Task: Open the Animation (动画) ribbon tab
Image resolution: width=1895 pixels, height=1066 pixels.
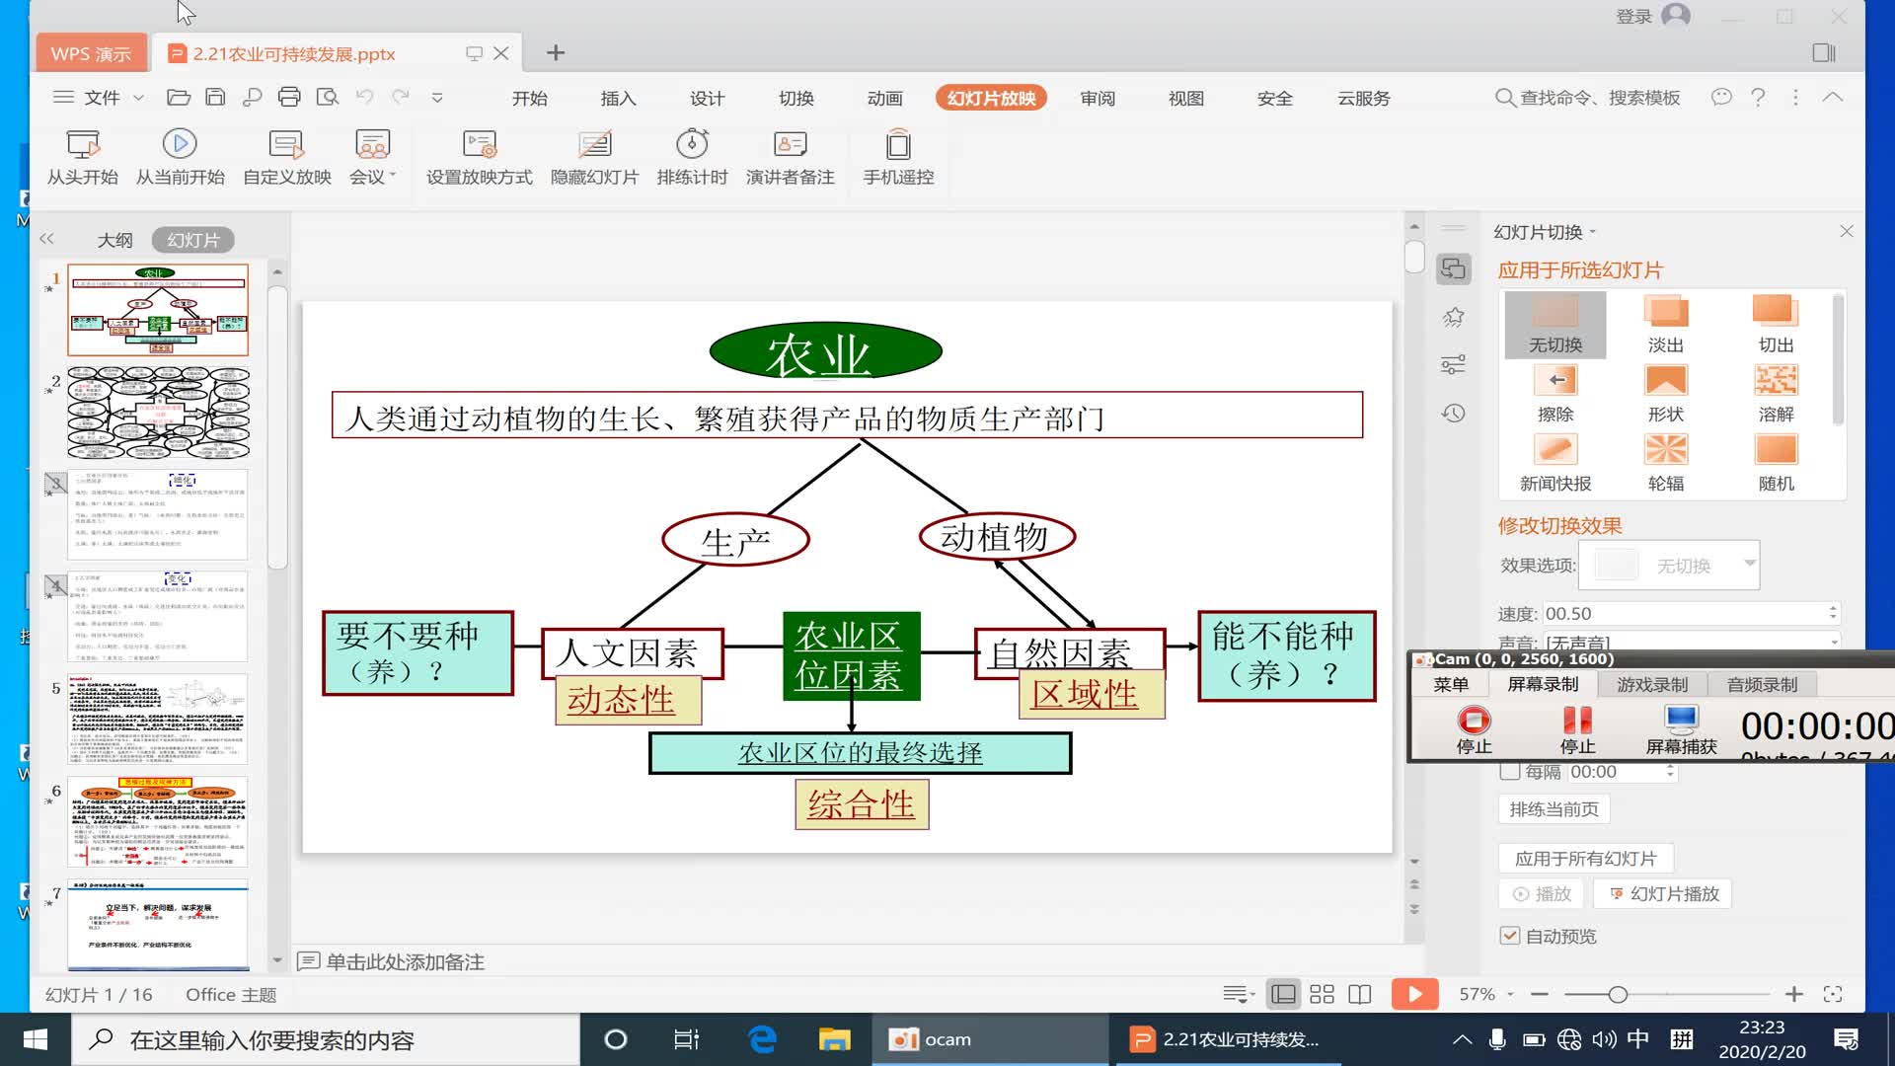Action: (885, 98)
